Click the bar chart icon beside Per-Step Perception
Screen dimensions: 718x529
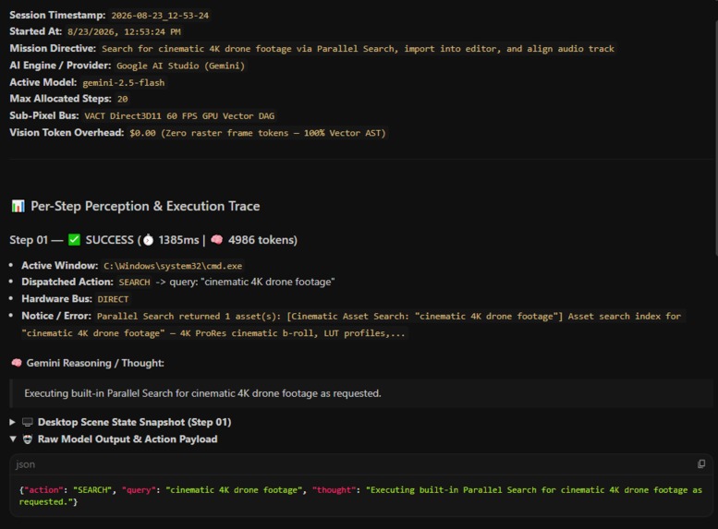[18, 206]
